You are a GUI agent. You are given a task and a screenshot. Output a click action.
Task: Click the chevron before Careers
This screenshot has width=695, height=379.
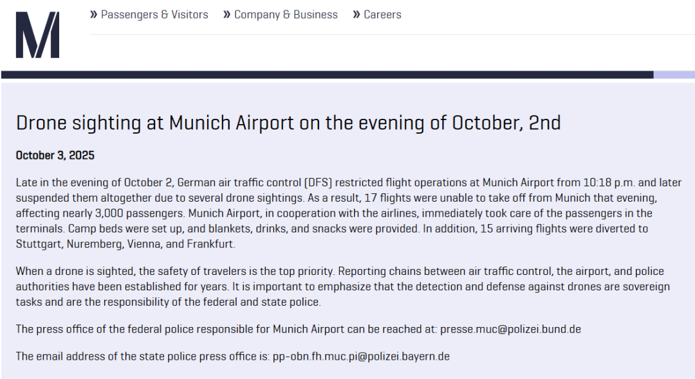(357, 14)
